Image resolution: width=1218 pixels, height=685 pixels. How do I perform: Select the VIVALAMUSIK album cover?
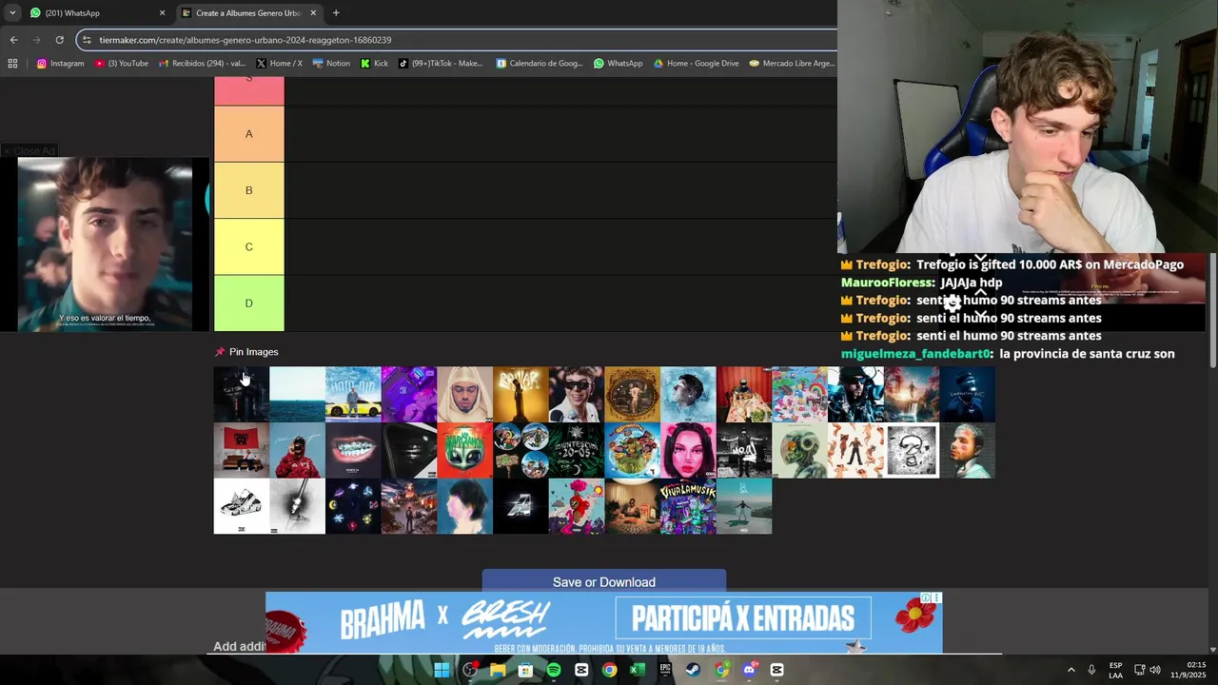688,506
